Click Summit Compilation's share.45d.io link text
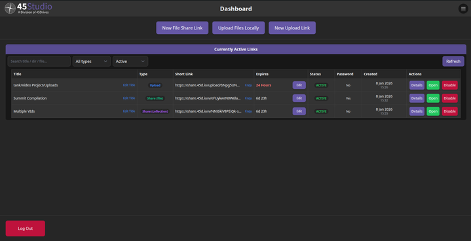471x241 pixels. (208, 98)
